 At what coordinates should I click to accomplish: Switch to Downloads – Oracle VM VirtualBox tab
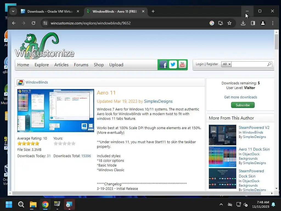click(x=50, y=12)
